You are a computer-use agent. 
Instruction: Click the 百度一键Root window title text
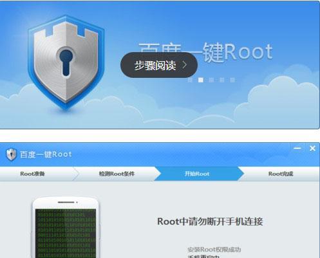46,154
